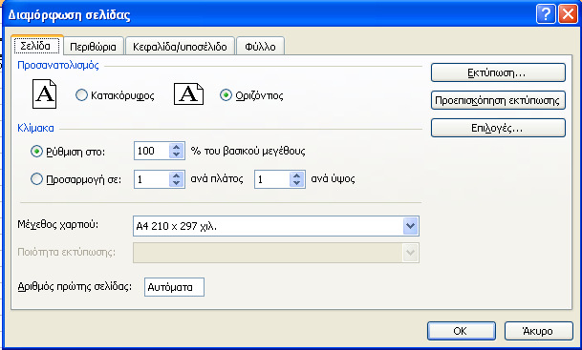
Task: Decrease the scale percentage with down arrow
Action: 177,154
